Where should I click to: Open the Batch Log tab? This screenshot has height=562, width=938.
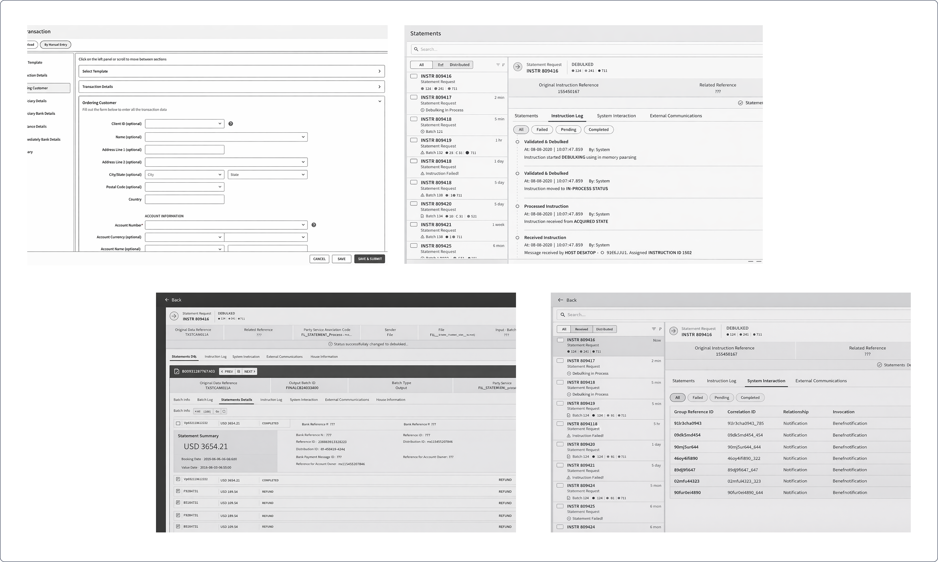tap(205, 400)
